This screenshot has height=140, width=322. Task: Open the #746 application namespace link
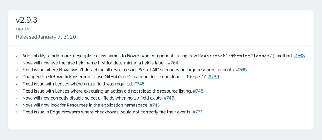155,105
